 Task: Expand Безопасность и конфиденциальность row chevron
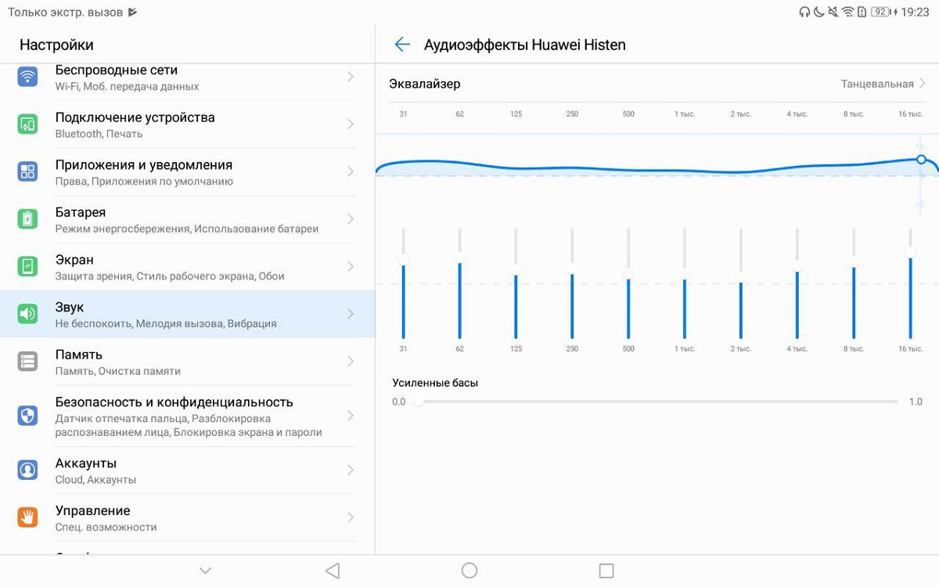click(350, 416)
